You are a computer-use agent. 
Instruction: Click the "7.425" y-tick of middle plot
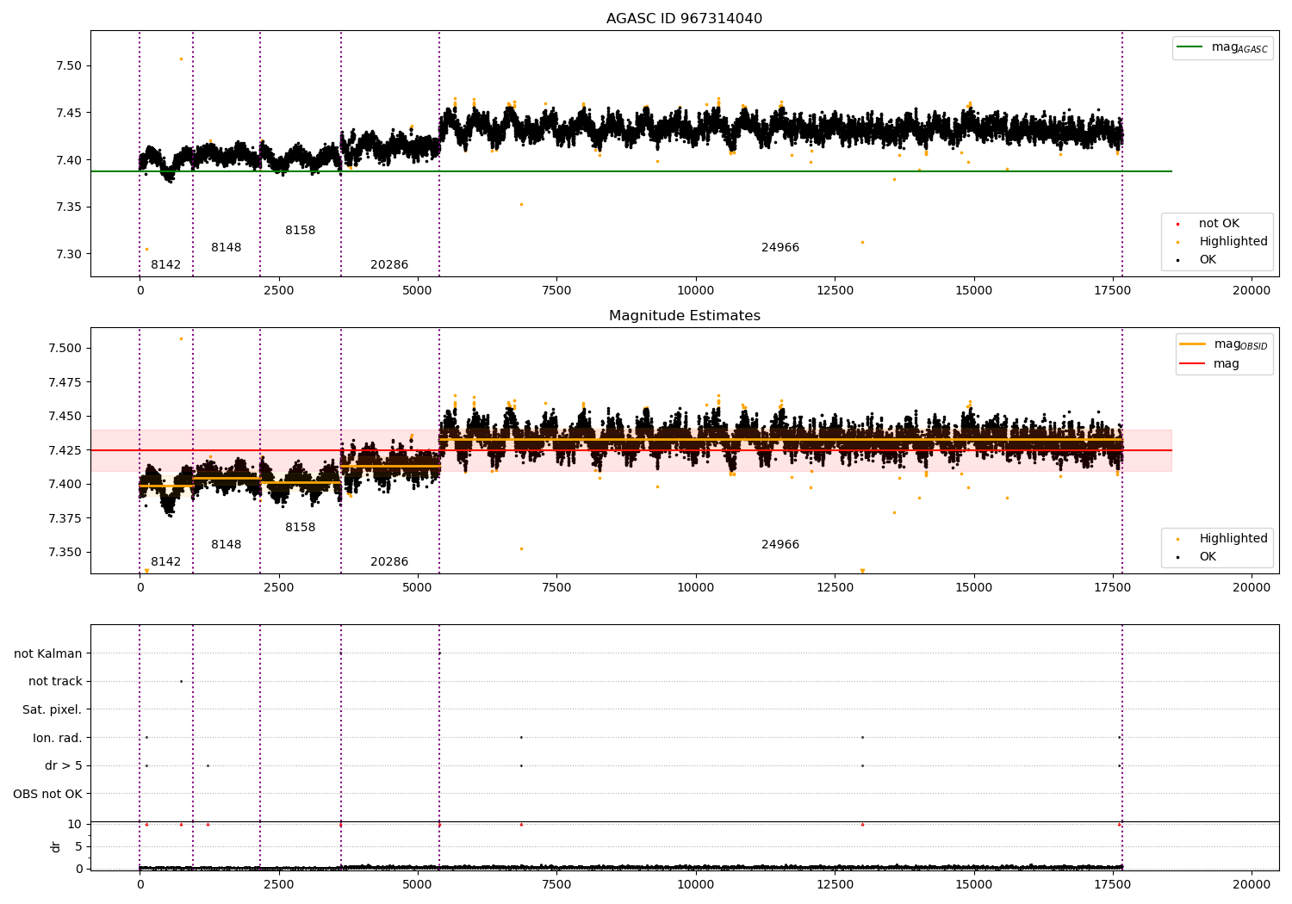coord(65,450)
